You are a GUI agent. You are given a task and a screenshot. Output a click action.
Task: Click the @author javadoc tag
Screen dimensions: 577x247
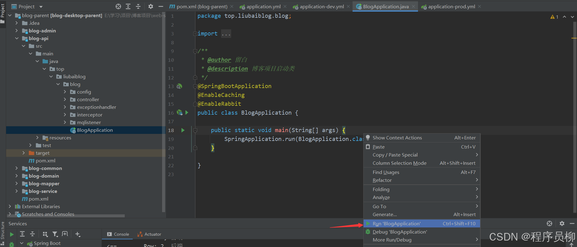pos(219,60)
